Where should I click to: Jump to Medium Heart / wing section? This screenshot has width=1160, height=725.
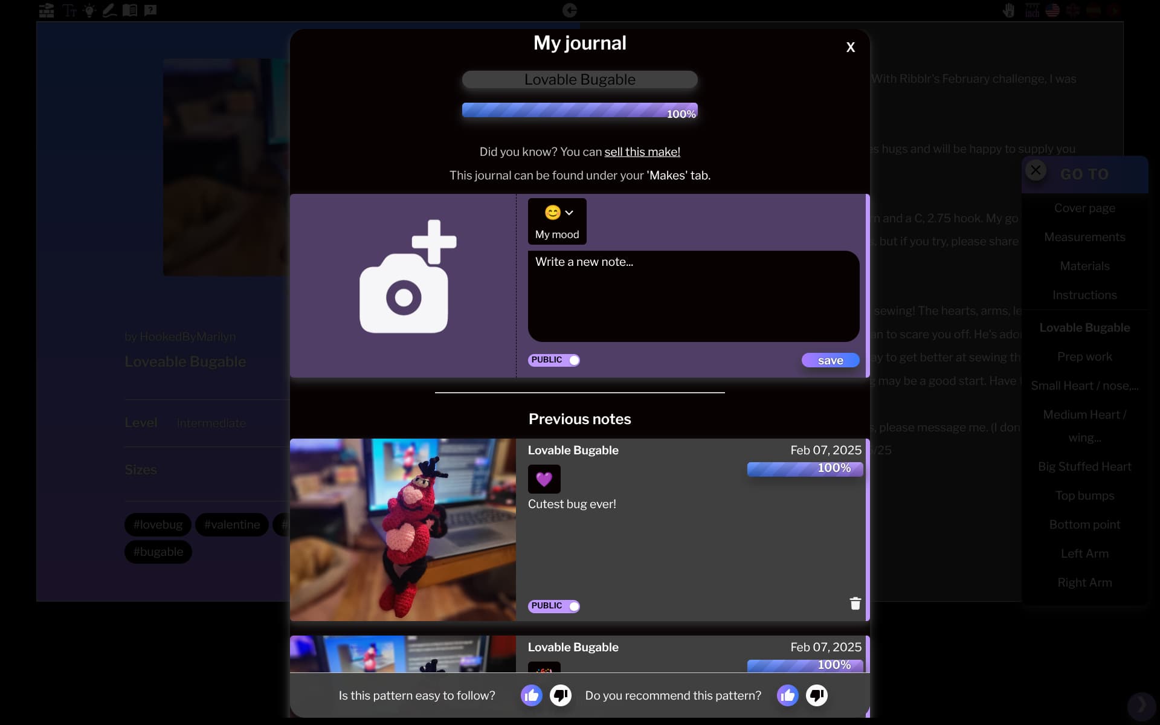pyautogui.click(x=1084, y=426)
